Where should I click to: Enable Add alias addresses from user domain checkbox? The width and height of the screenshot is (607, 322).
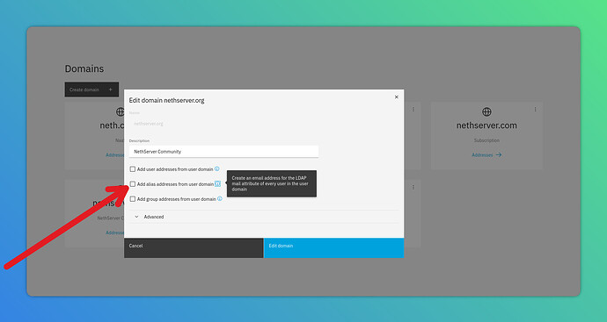point(132,184)
